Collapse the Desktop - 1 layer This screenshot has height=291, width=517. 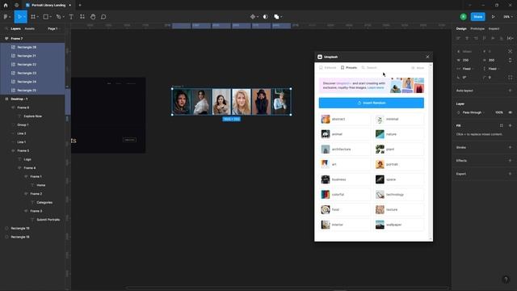pos(6,99)
